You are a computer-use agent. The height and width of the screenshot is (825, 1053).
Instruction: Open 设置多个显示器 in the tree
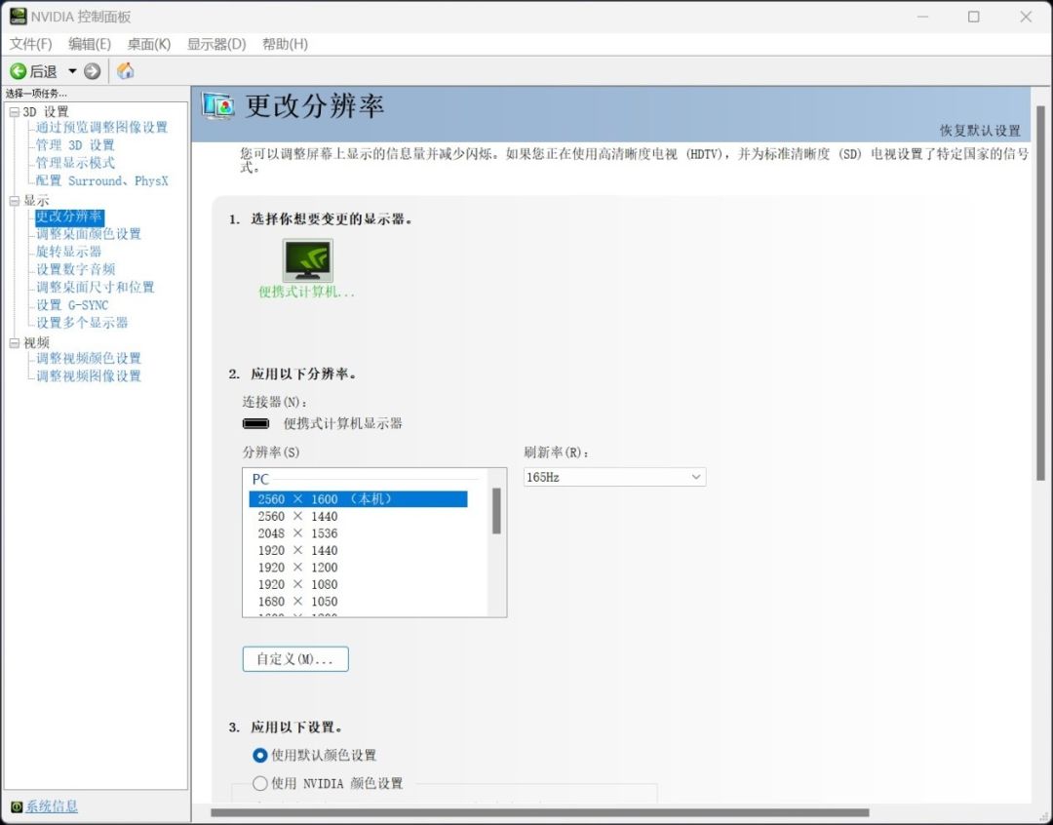click(x=81, y=323)
